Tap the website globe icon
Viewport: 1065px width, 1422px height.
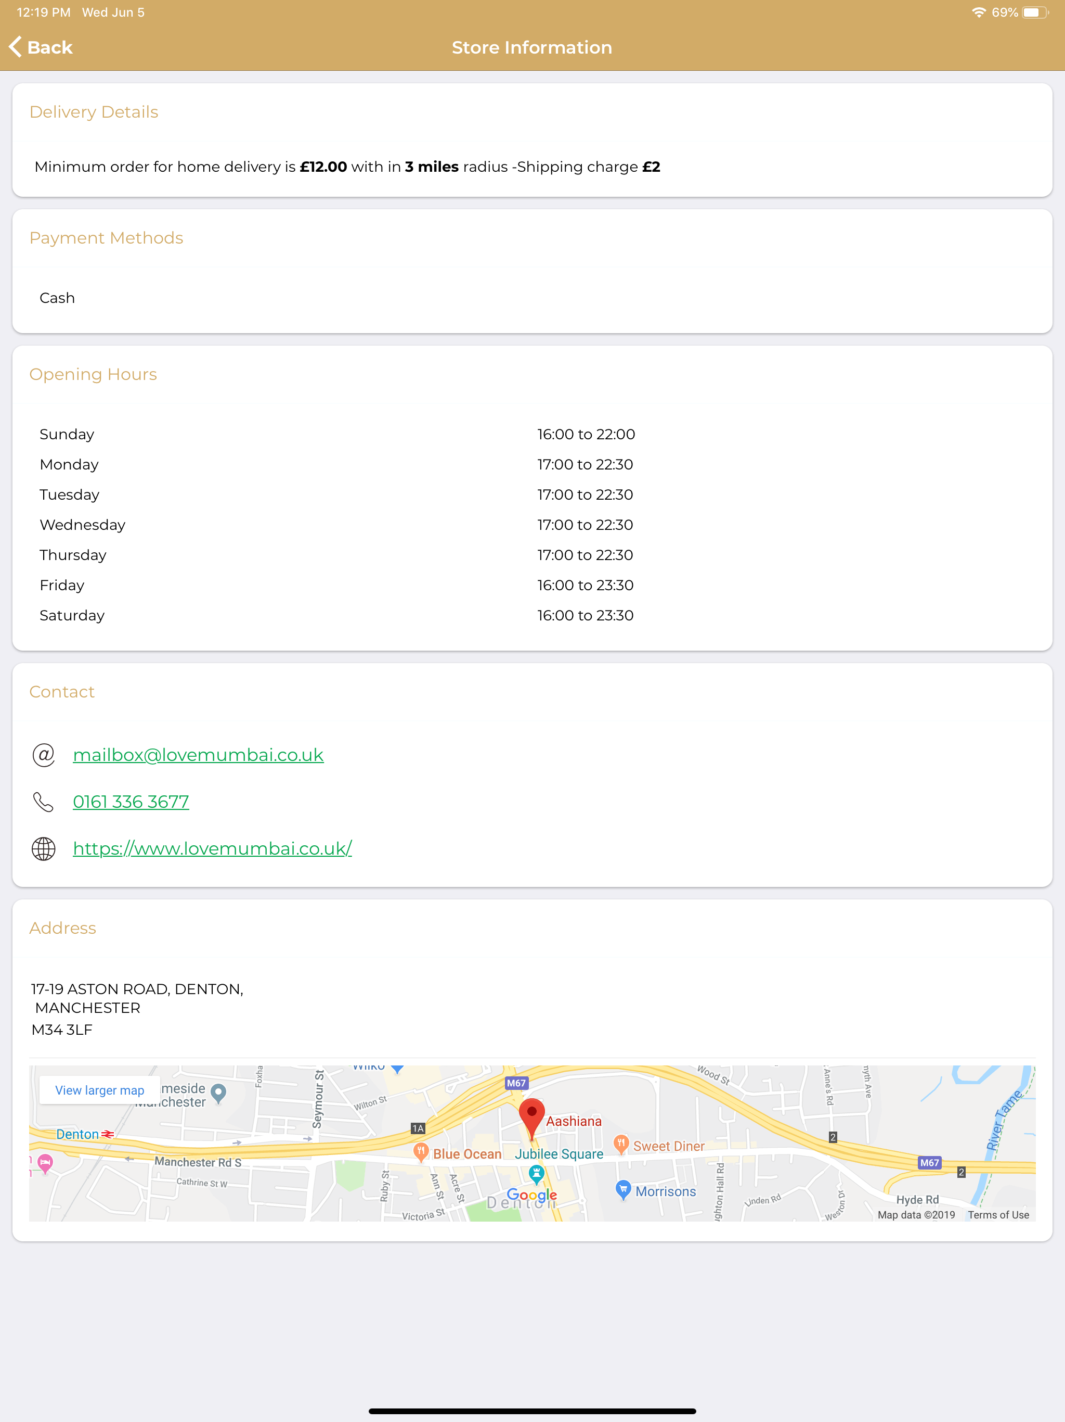[x=44, y=848]
